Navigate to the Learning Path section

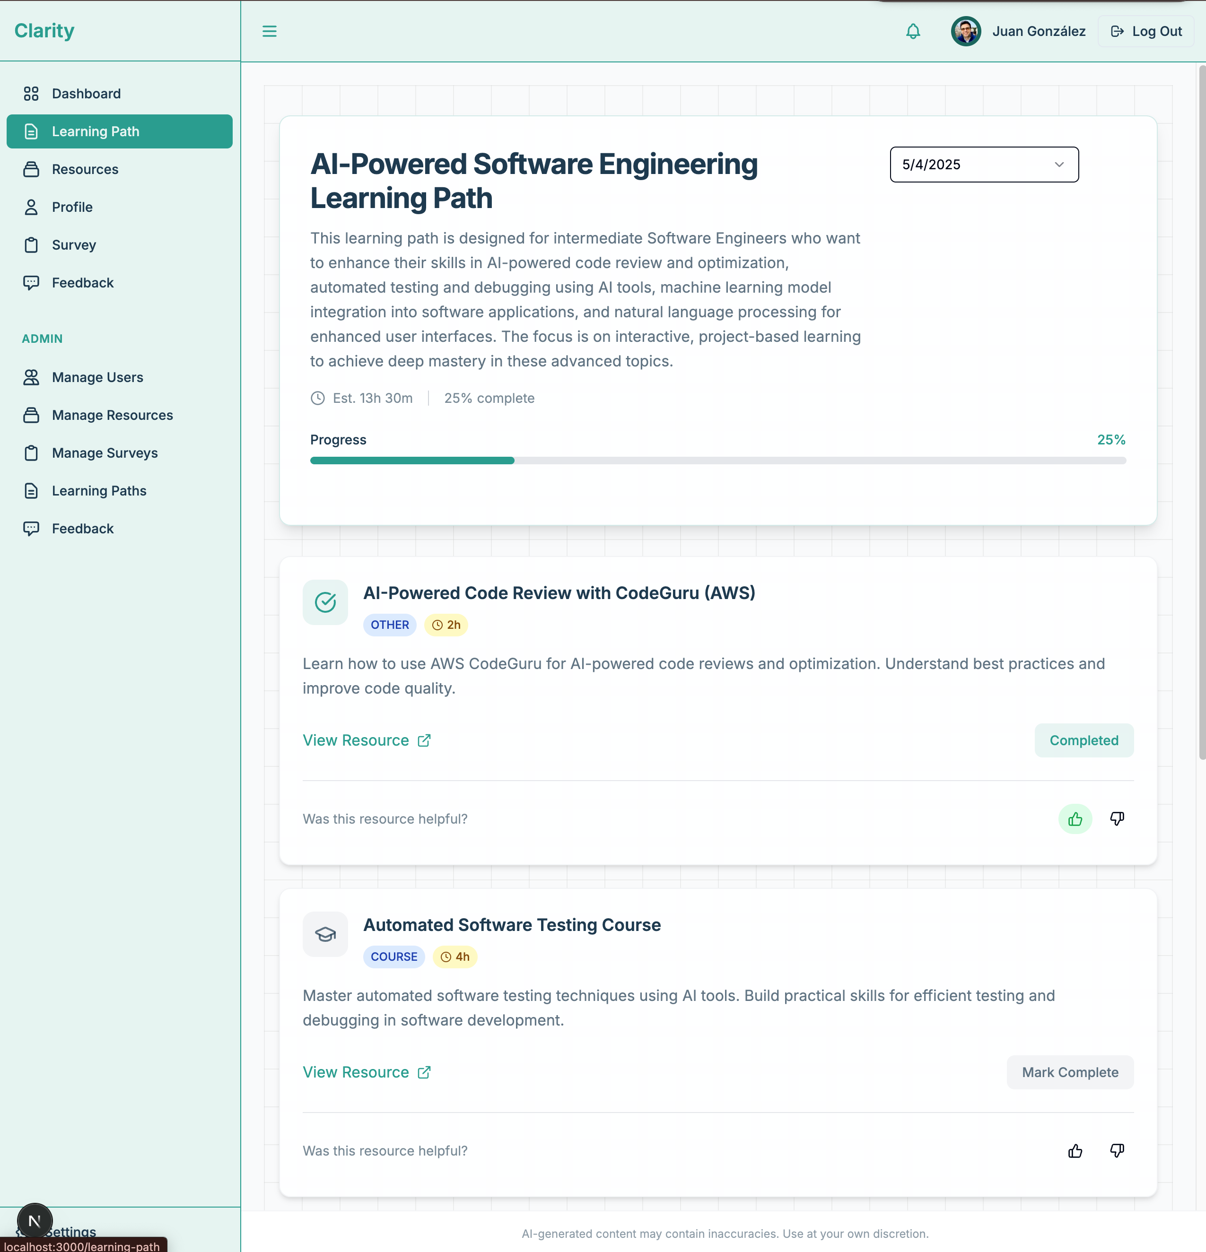coord(96,131)
